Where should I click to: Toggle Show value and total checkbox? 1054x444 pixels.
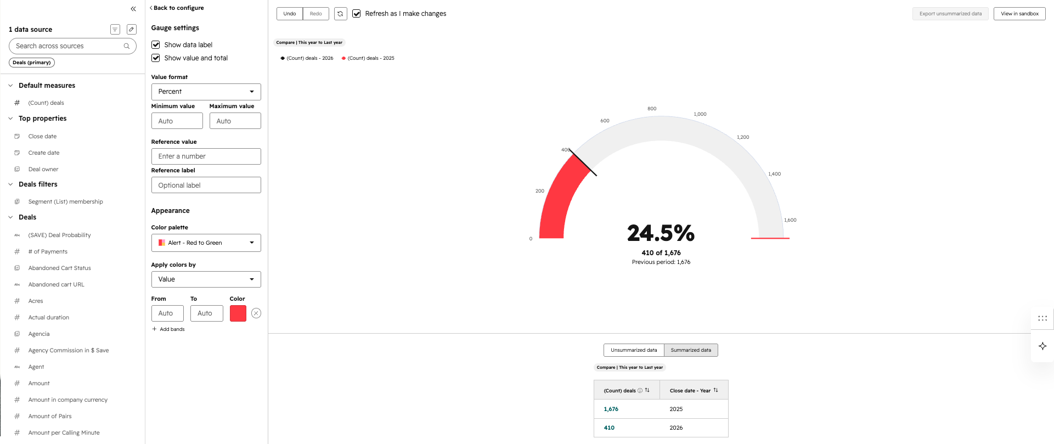156,58
